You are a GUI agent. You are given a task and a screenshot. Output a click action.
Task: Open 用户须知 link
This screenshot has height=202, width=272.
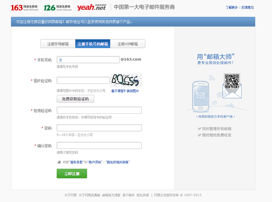95,162
